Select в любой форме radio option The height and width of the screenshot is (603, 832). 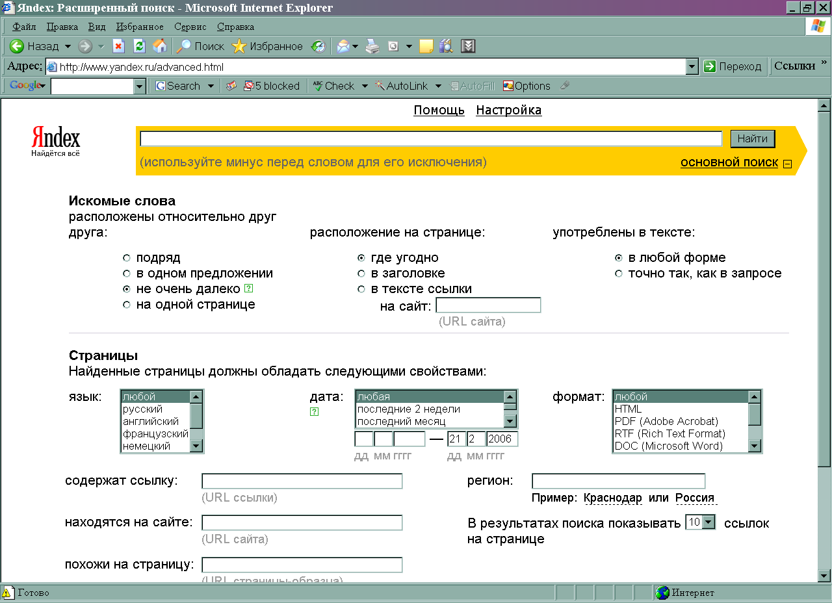click(619, 258)
